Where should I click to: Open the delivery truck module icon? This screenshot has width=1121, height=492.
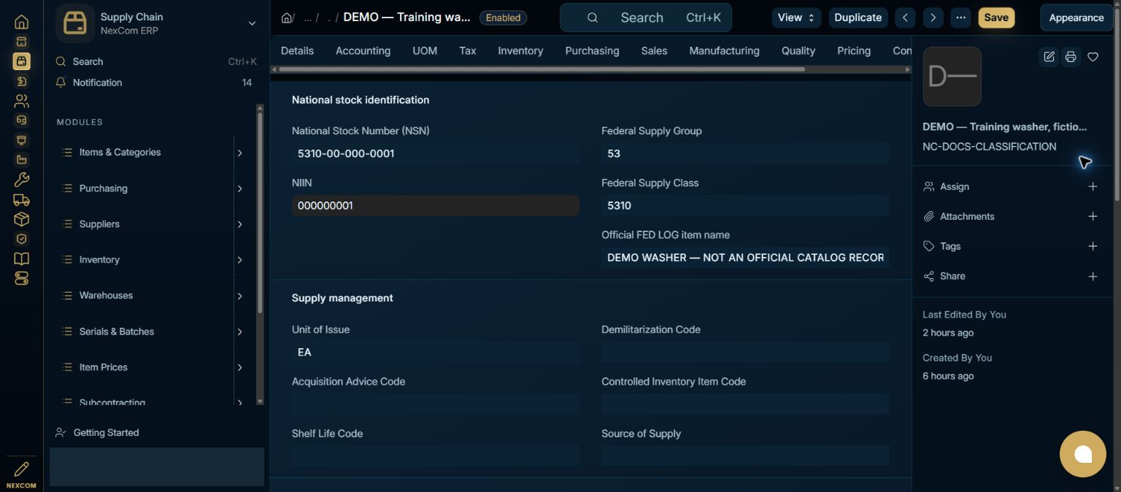[21, 199]
